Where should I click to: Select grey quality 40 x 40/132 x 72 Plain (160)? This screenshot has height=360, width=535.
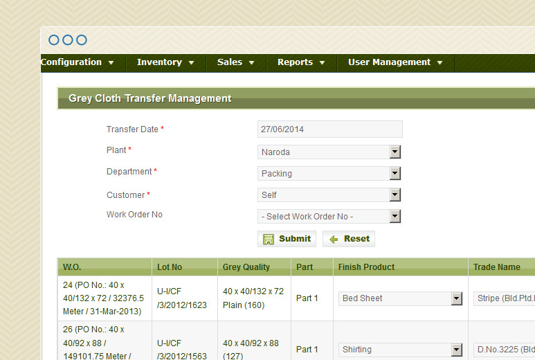point(254,298)
